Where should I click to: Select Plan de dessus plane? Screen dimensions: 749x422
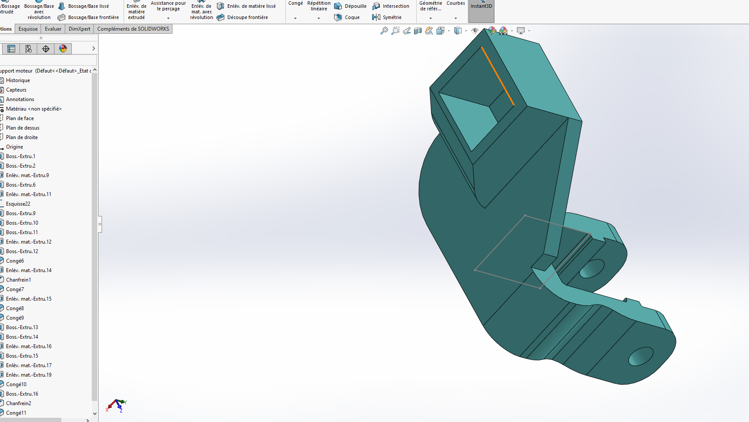tap(22, 128)
